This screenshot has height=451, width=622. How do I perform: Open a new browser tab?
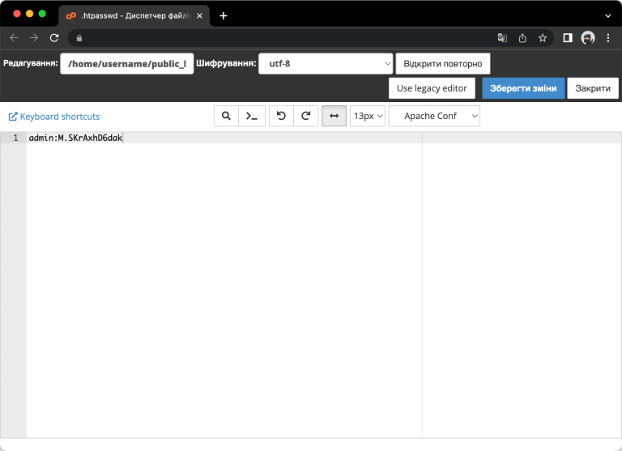click(x=224, y=15)
